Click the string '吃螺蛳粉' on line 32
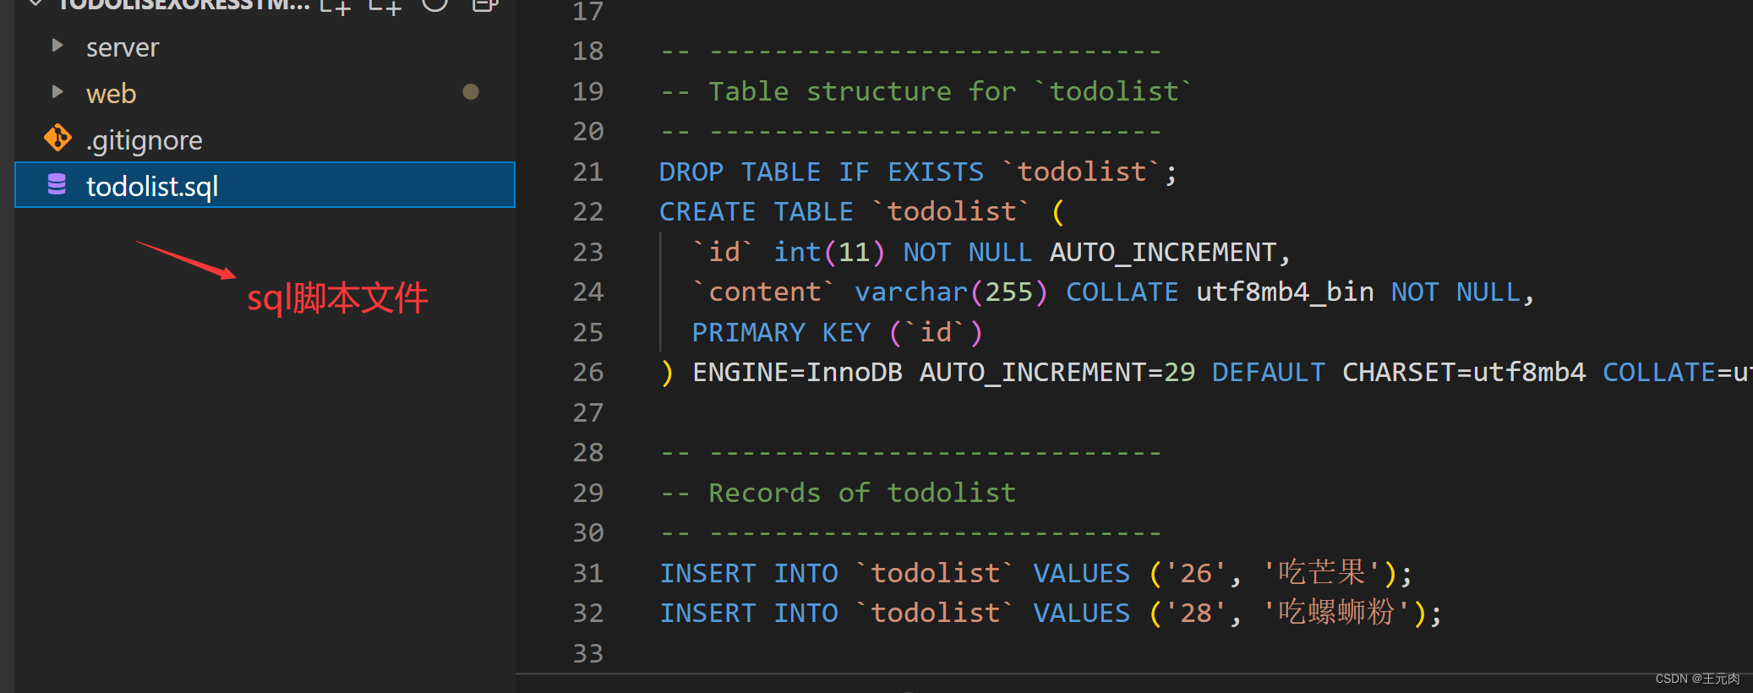The image size is (1753, 693). (1336, 613)
